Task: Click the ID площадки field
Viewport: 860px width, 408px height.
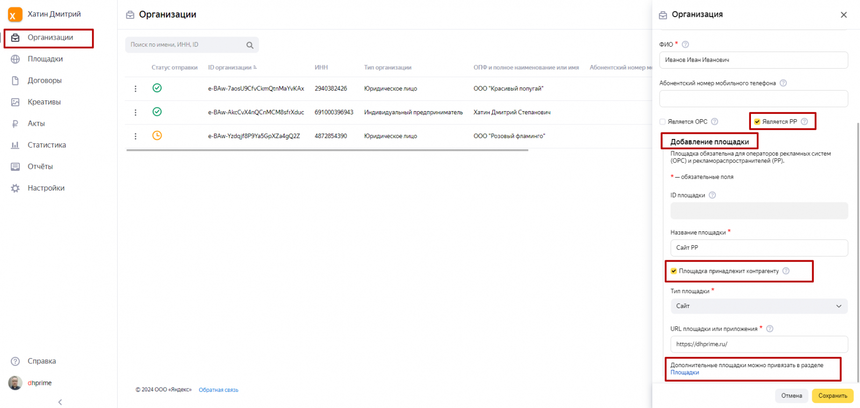Action: tap(759, 210)
